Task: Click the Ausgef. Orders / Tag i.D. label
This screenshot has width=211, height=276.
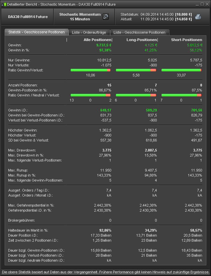Action: pos(29,190)
